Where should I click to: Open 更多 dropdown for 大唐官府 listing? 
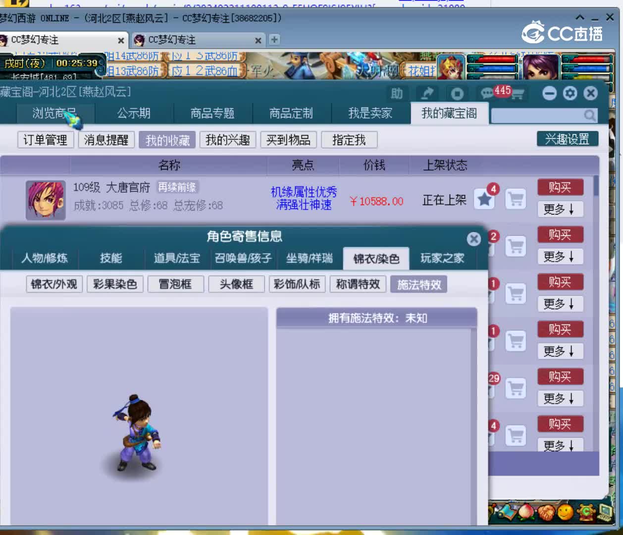tap(560, 210)
